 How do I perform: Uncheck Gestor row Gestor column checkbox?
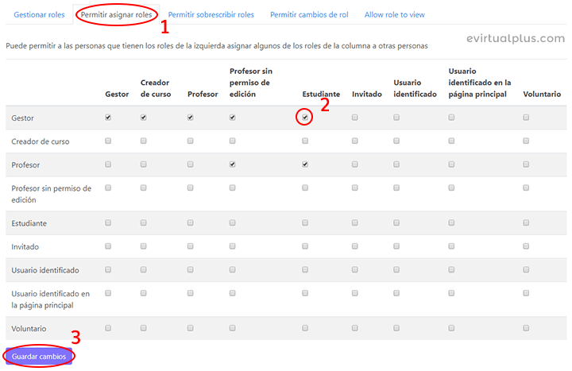point(108,118)
